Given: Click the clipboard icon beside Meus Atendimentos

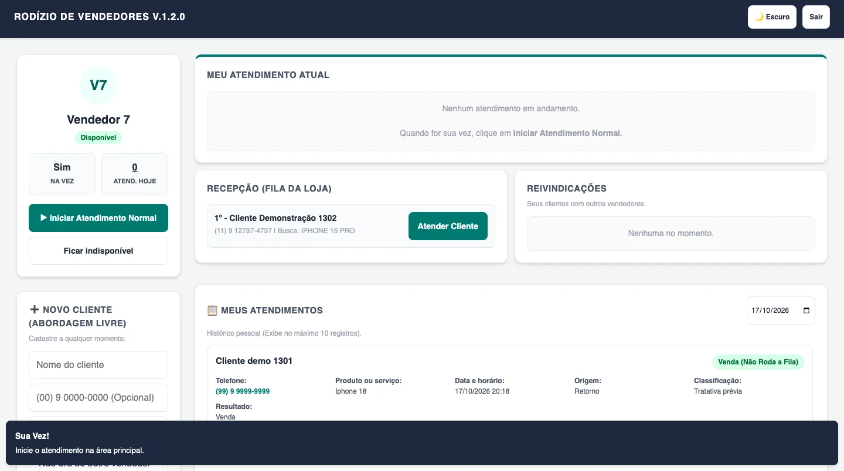Looking at the screenshot, I should click(x=212, y=310).
